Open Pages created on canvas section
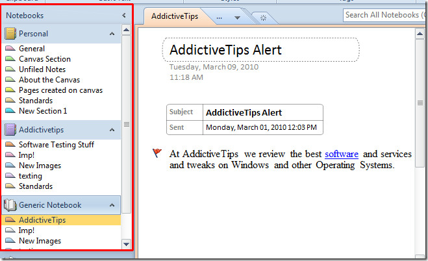The image size is (428, 261). pyautogui.click(x=60, y=90)
